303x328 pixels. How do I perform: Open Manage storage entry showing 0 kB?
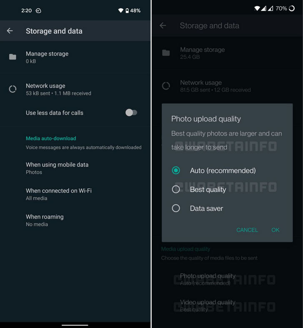(75, 57)
